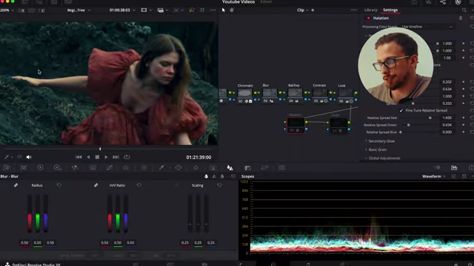Open the HDR wheels palette
This screenshot has width=474, height=266.
(x=58, y=168)
